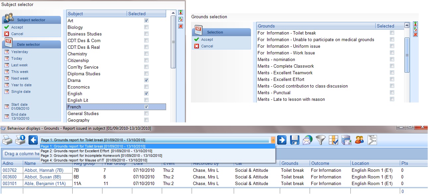Screen dimensions: 428x195
Task: Select the Merits - Late to lesson with reason row
Action: (331, 99)
